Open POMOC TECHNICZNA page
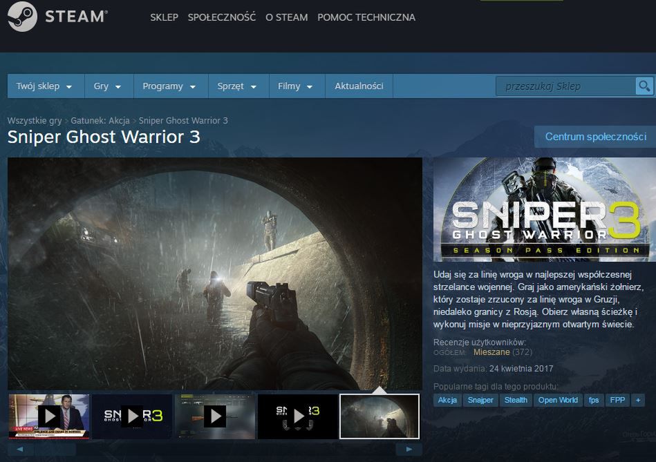 pos(366,17)
